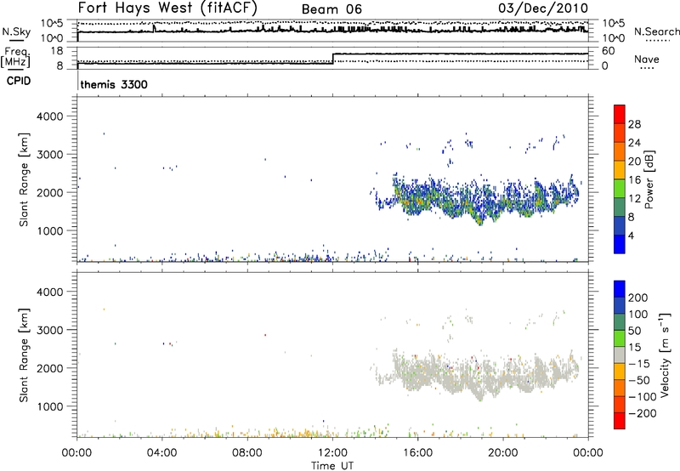Click the 'CPID' label

coord(19,81)
